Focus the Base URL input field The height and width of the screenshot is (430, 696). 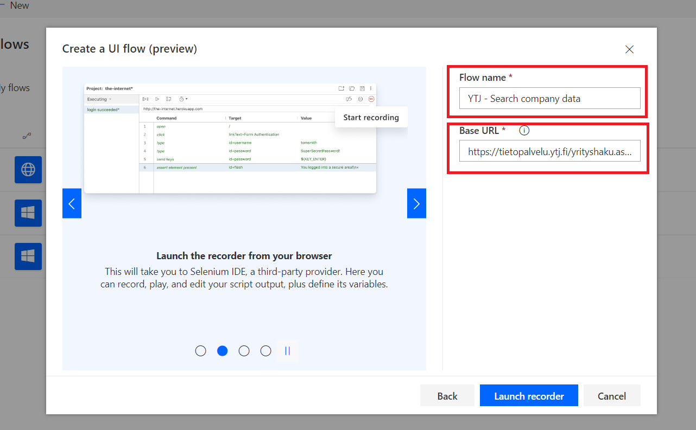tap(549, 152)
